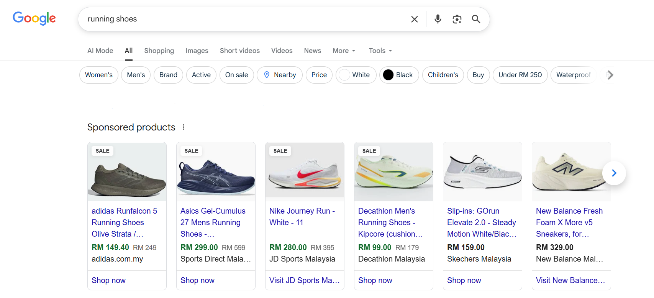Clear the search query with X icon

[414, 19]
